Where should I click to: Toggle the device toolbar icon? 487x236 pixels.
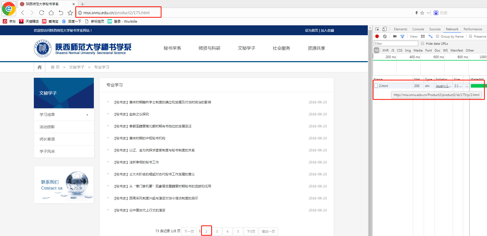tap(384, 29)
